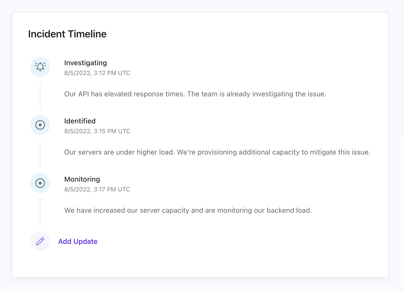404x291 pixels.
Task: Click the circle-dot icon next to Identified
Action: click(40, 125)
